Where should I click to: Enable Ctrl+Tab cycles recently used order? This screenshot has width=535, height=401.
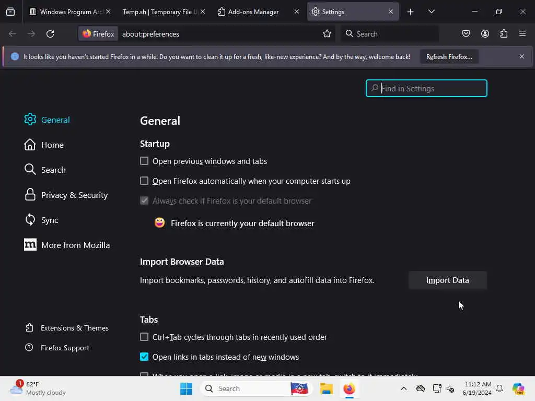click(x=144, y=337)
